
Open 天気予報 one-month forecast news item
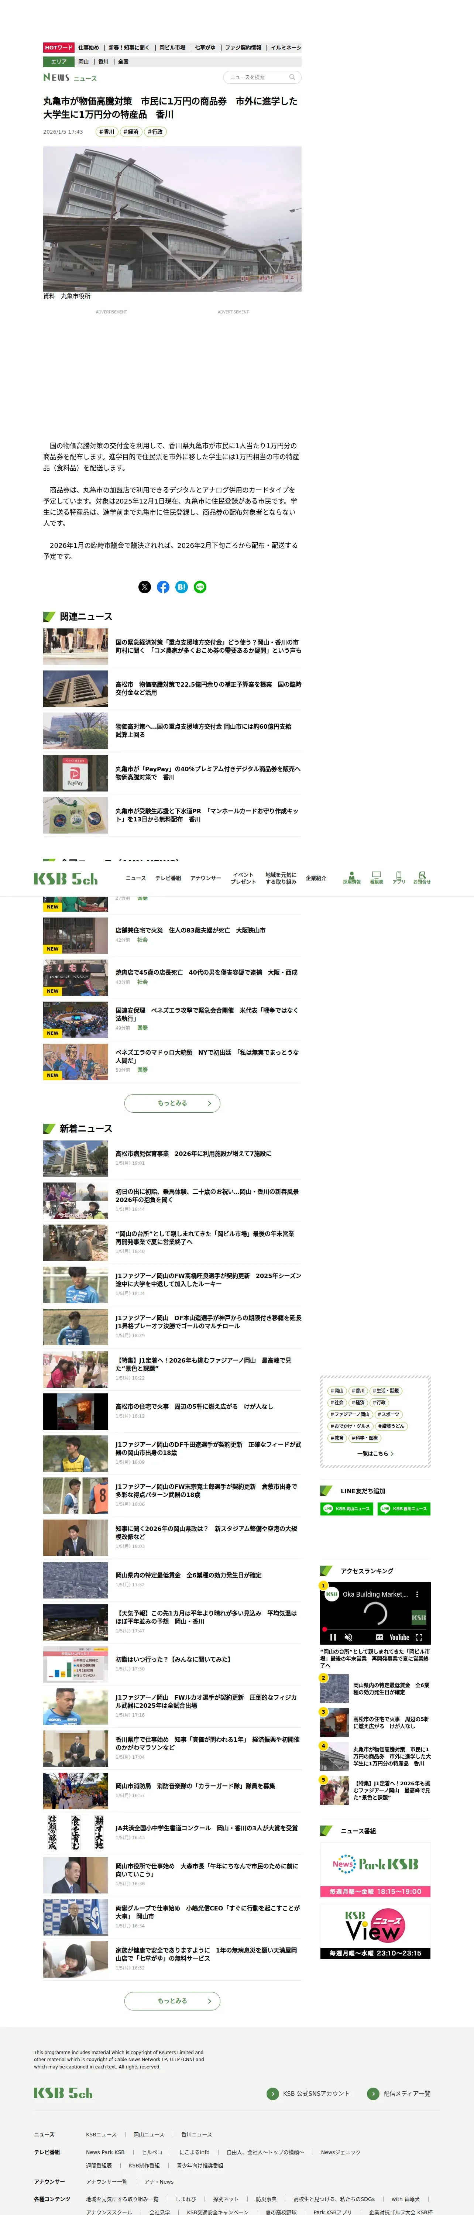[172, 1622]
